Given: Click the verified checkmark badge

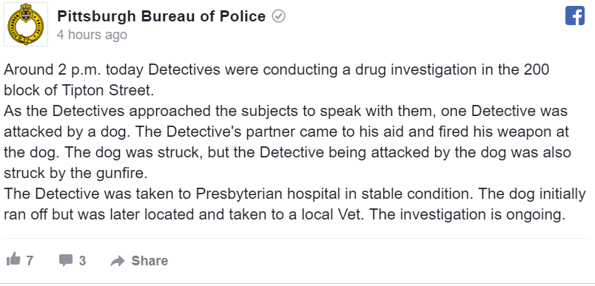Looking at the screenshot, I should point(279,17).
